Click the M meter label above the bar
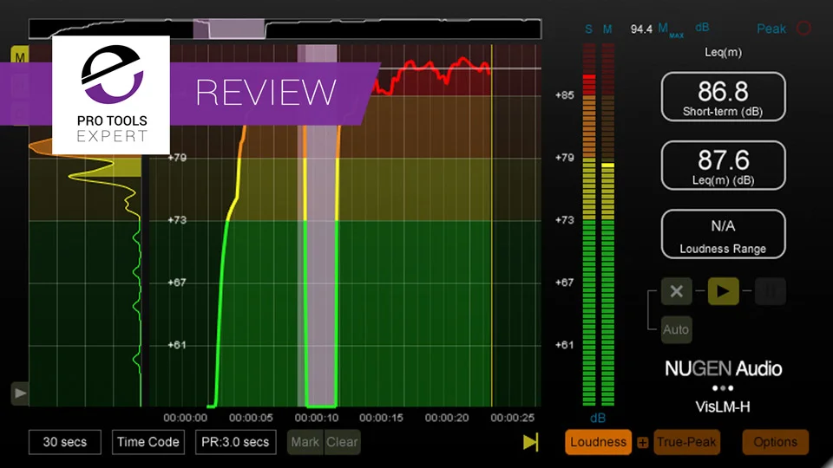 [607, 29]
